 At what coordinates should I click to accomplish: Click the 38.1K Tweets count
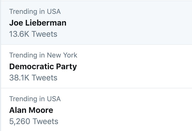33,78
